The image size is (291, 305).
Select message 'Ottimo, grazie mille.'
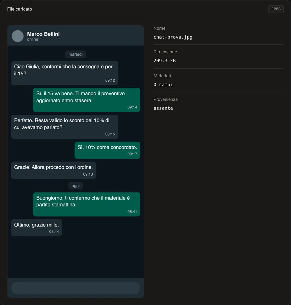pyautogui.click(x=36, y=228)
